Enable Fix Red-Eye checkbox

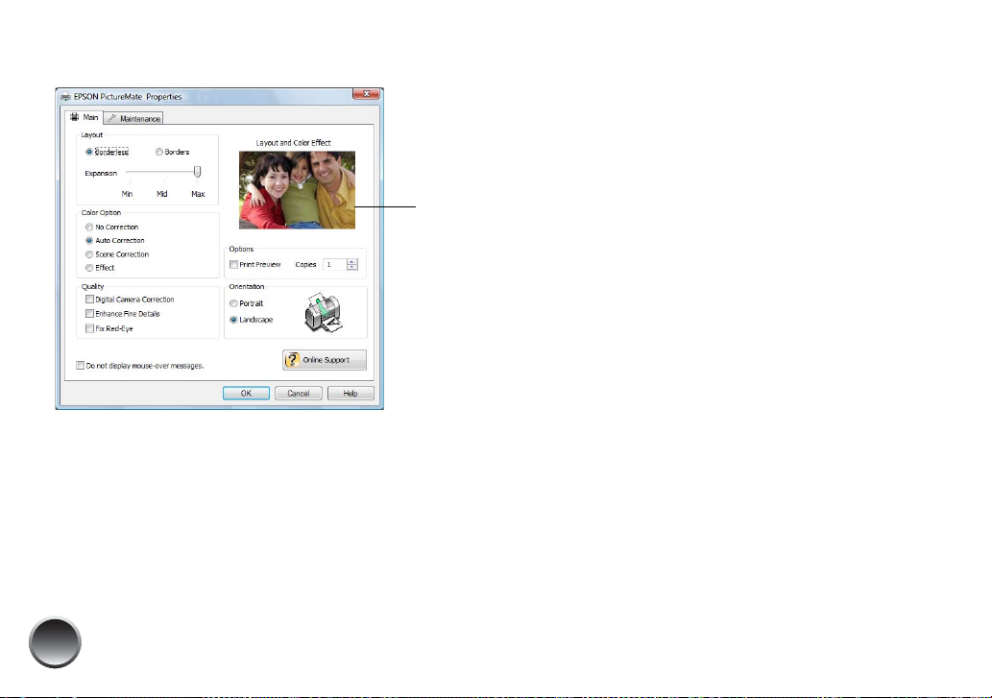90,328
